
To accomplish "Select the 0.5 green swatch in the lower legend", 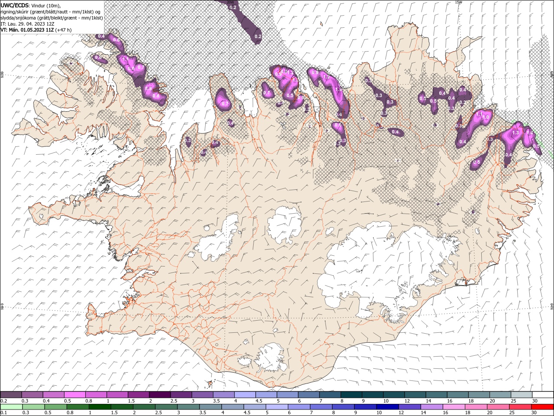I will coord(55,407).
